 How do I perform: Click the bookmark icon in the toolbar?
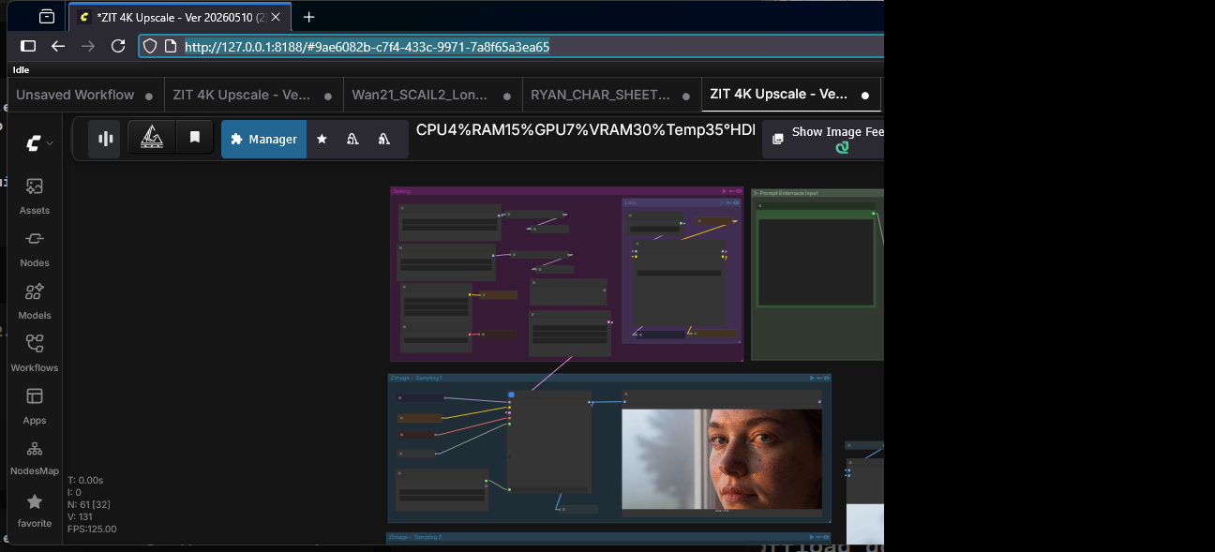(x=195, y=138)
